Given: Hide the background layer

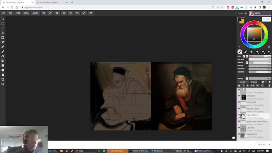Looking at the screenshot, I should [x=239, y=134].
